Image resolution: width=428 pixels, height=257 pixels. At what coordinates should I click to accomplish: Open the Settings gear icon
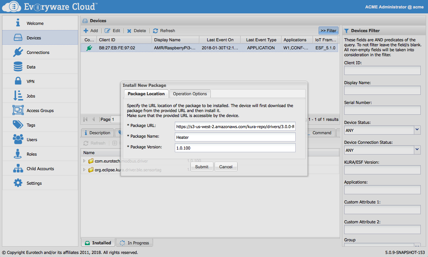click(x=18, y=183)
